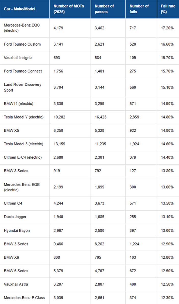Select the Ford Tourneo Custom cell

click(x=22, y=44)
